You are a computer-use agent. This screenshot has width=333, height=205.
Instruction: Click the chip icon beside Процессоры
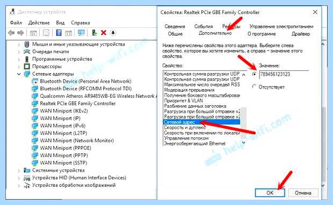pos(27,67)
